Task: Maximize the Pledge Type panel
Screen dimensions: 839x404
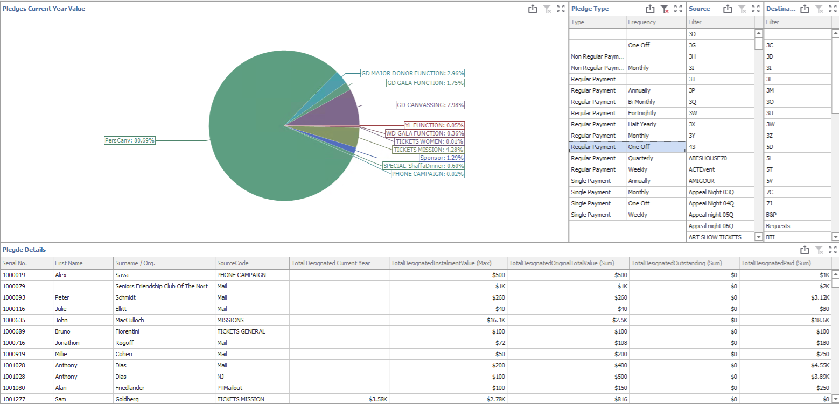Action: coord(678,9)
